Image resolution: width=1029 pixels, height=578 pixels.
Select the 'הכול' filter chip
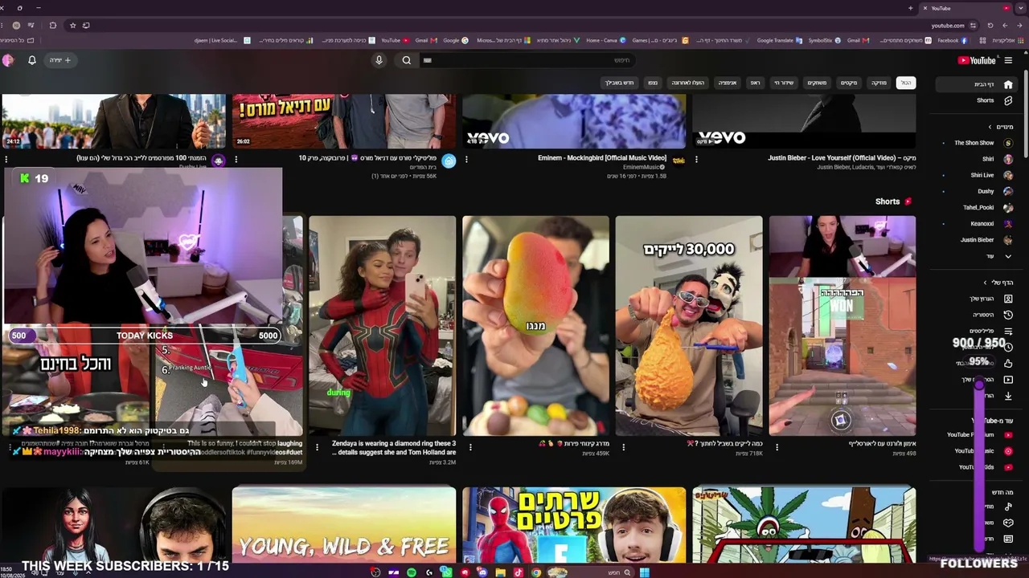(906, 83)
